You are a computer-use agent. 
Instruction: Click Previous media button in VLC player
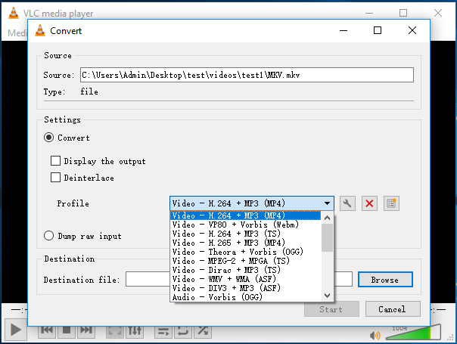coord(47,330)
